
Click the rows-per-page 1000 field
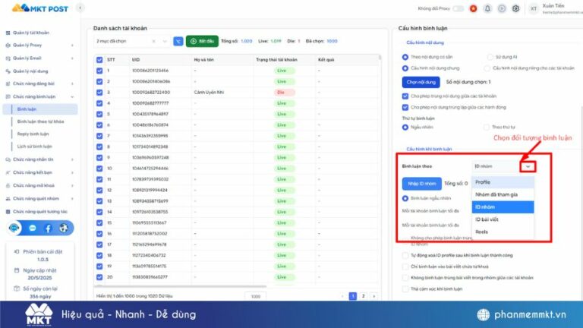point(255,296)
